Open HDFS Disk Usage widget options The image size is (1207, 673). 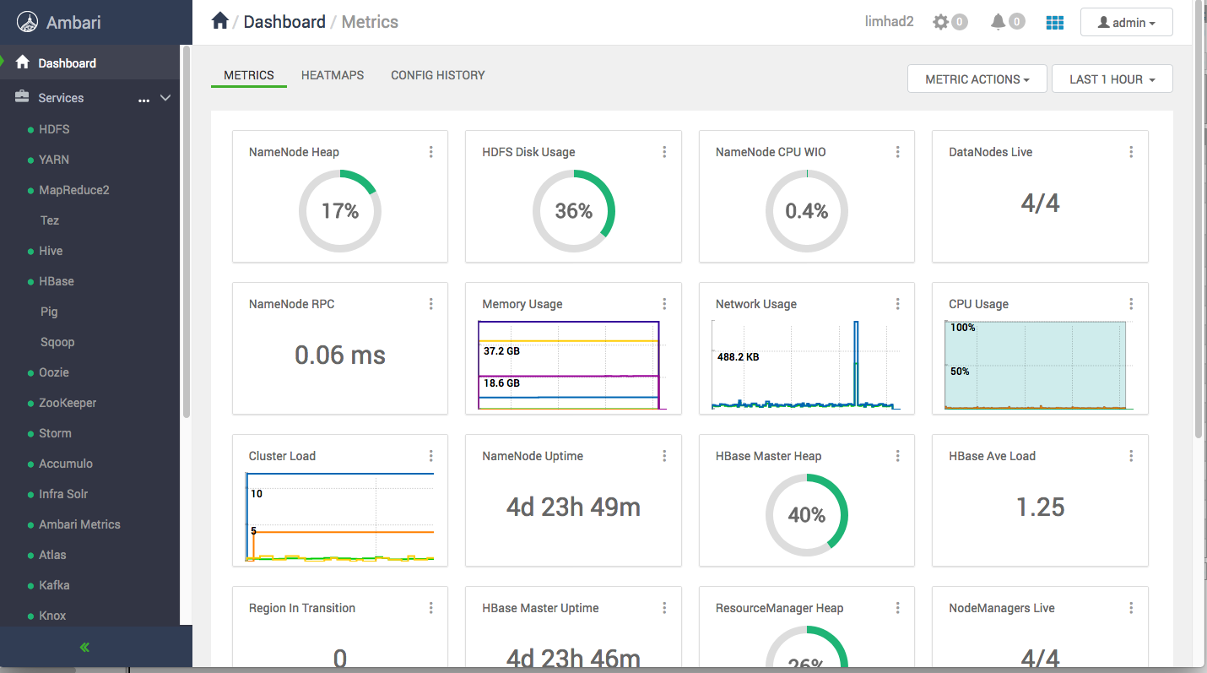point(664,152)
